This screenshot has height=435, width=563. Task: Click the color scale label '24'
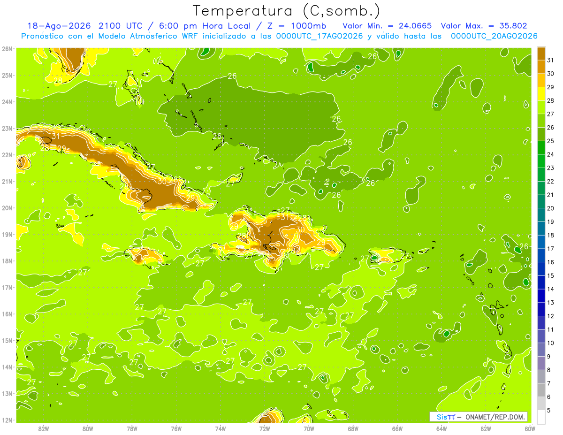550,154
